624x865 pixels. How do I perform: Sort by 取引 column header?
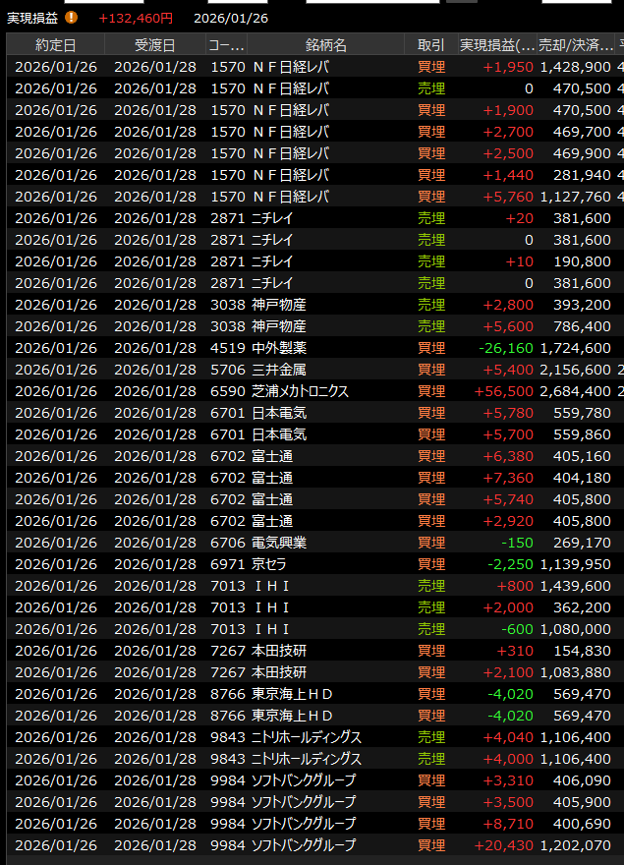(x=430, y=45)
